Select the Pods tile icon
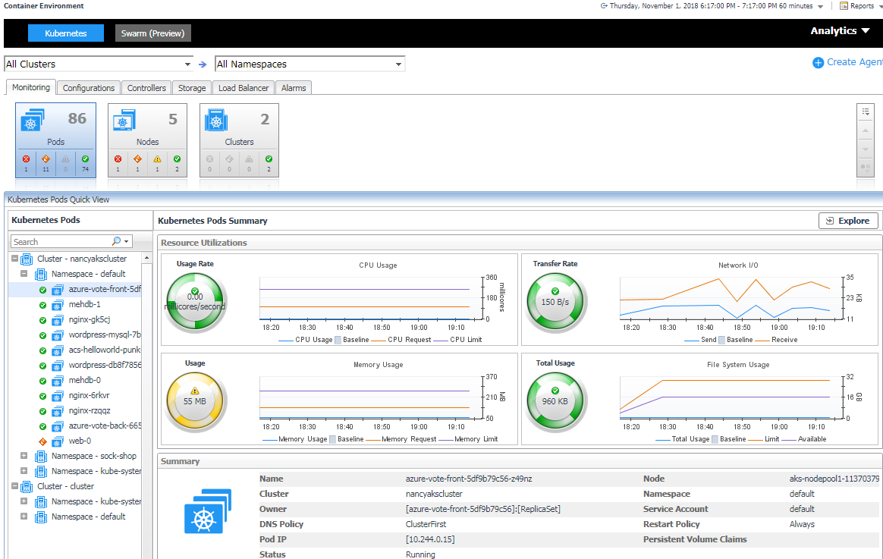Viewport: 883px width, 559px height. (x=33, y=121)
